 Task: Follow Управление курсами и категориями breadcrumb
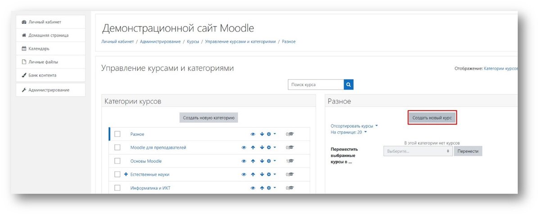(x=241, y=41)
